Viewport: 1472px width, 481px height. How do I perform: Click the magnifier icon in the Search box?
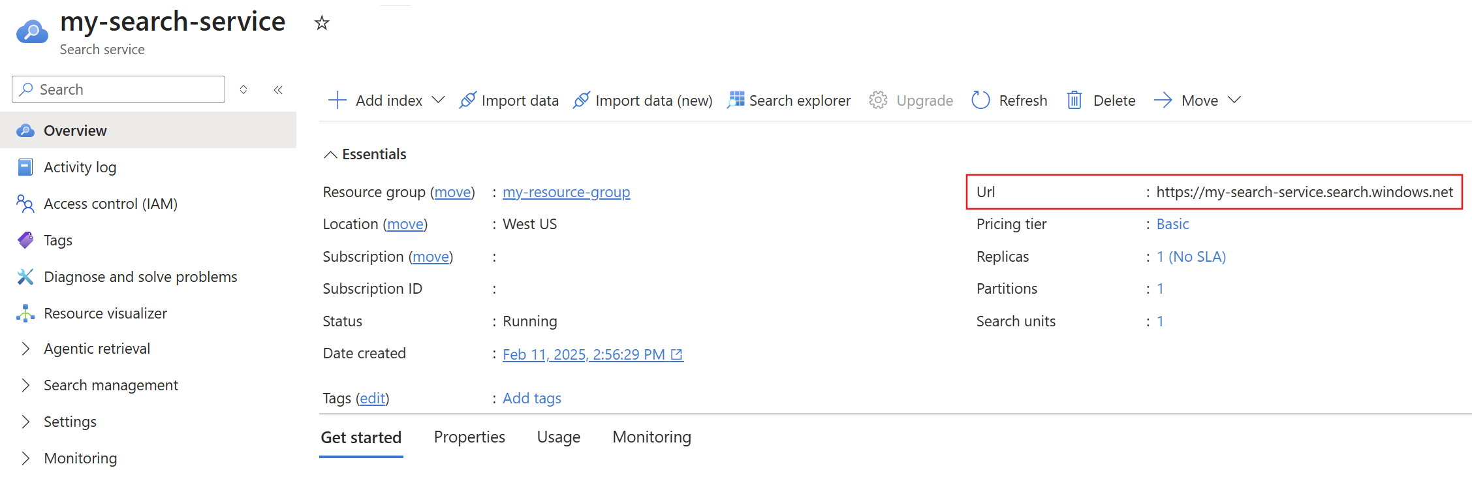(x=26, y=89)
